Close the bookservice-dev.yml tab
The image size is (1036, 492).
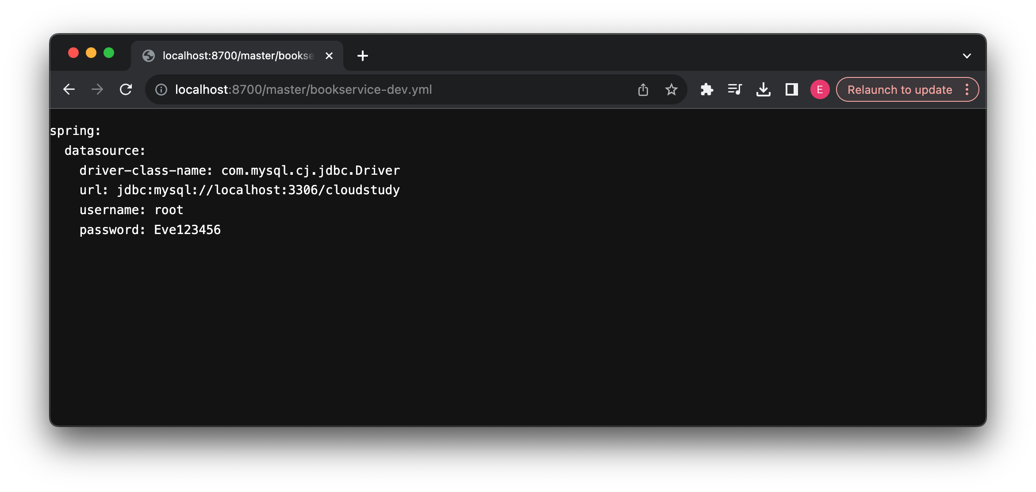point(329,55)
